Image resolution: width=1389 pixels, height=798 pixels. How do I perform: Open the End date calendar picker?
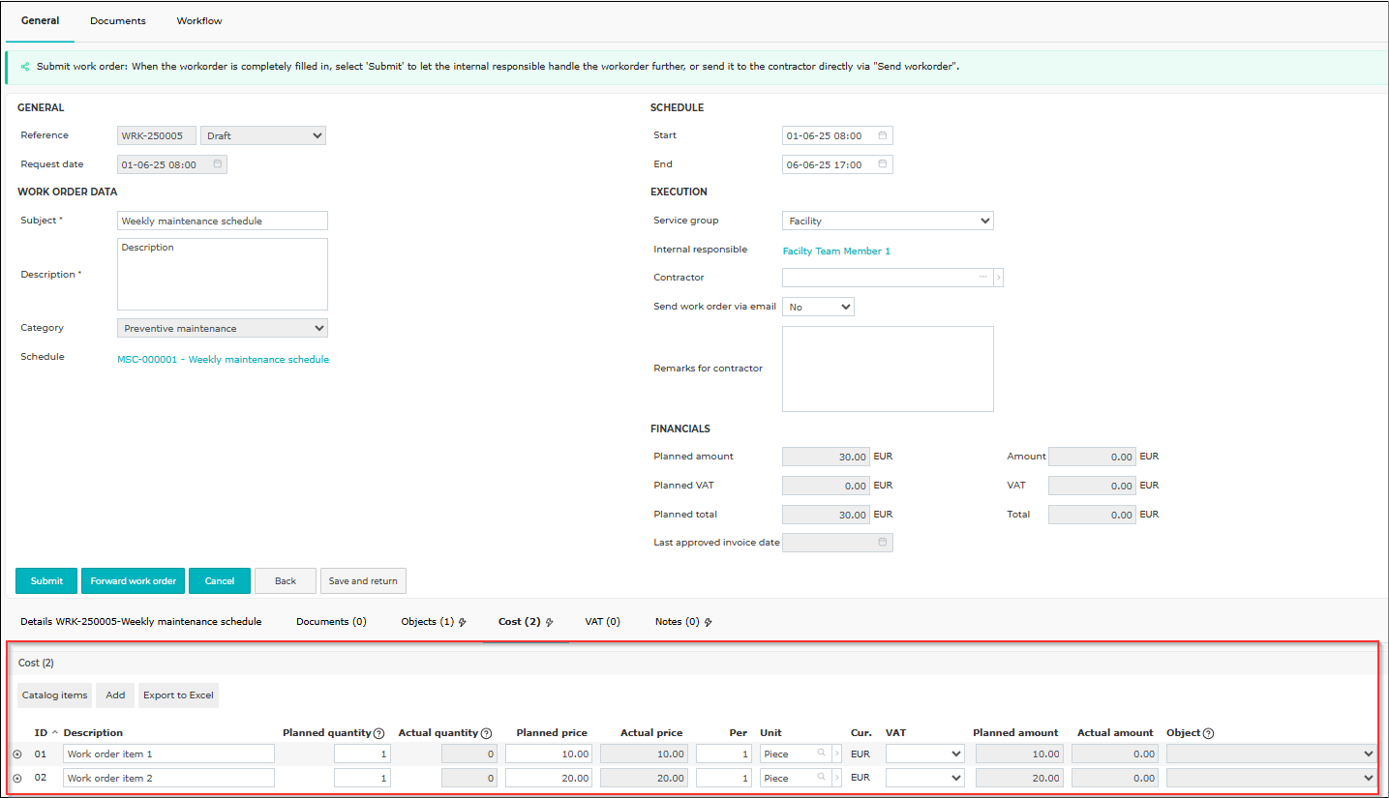(882, 164)
